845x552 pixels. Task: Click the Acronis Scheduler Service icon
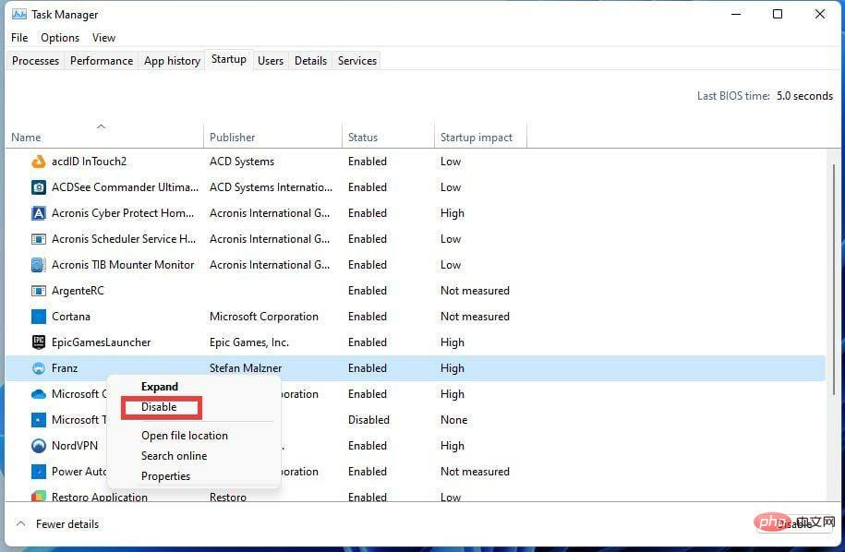(38, 239)
